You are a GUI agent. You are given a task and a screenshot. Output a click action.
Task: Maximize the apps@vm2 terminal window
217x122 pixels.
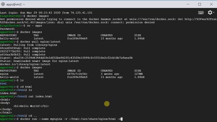[200, 4]
